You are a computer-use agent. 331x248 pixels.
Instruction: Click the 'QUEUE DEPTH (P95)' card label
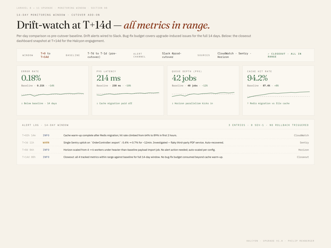click(187, 71)
